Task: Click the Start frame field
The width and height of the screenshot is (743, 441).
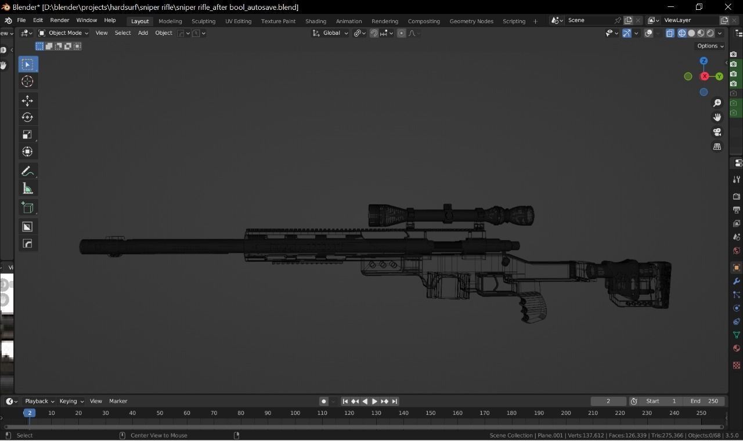Action: click(x=662, y=401)
